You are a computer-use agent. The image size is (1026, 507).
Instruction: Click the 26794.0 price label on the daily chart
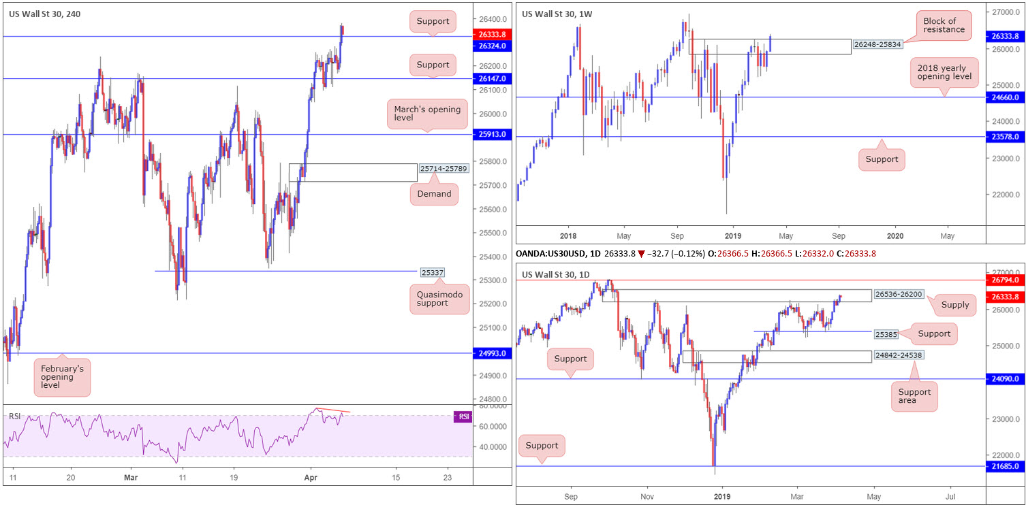(x=1006, y=280)
